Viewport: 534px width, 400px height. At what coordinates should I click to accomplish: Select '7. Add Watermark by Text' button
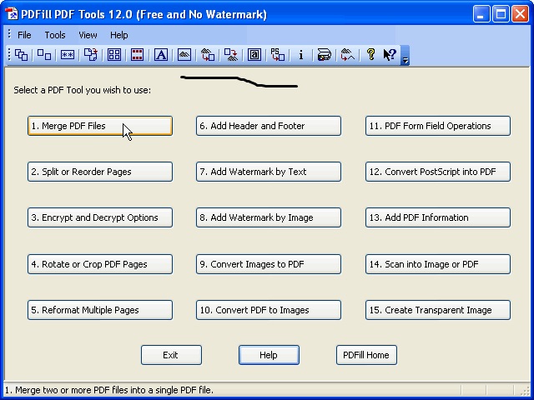[269, 172]
